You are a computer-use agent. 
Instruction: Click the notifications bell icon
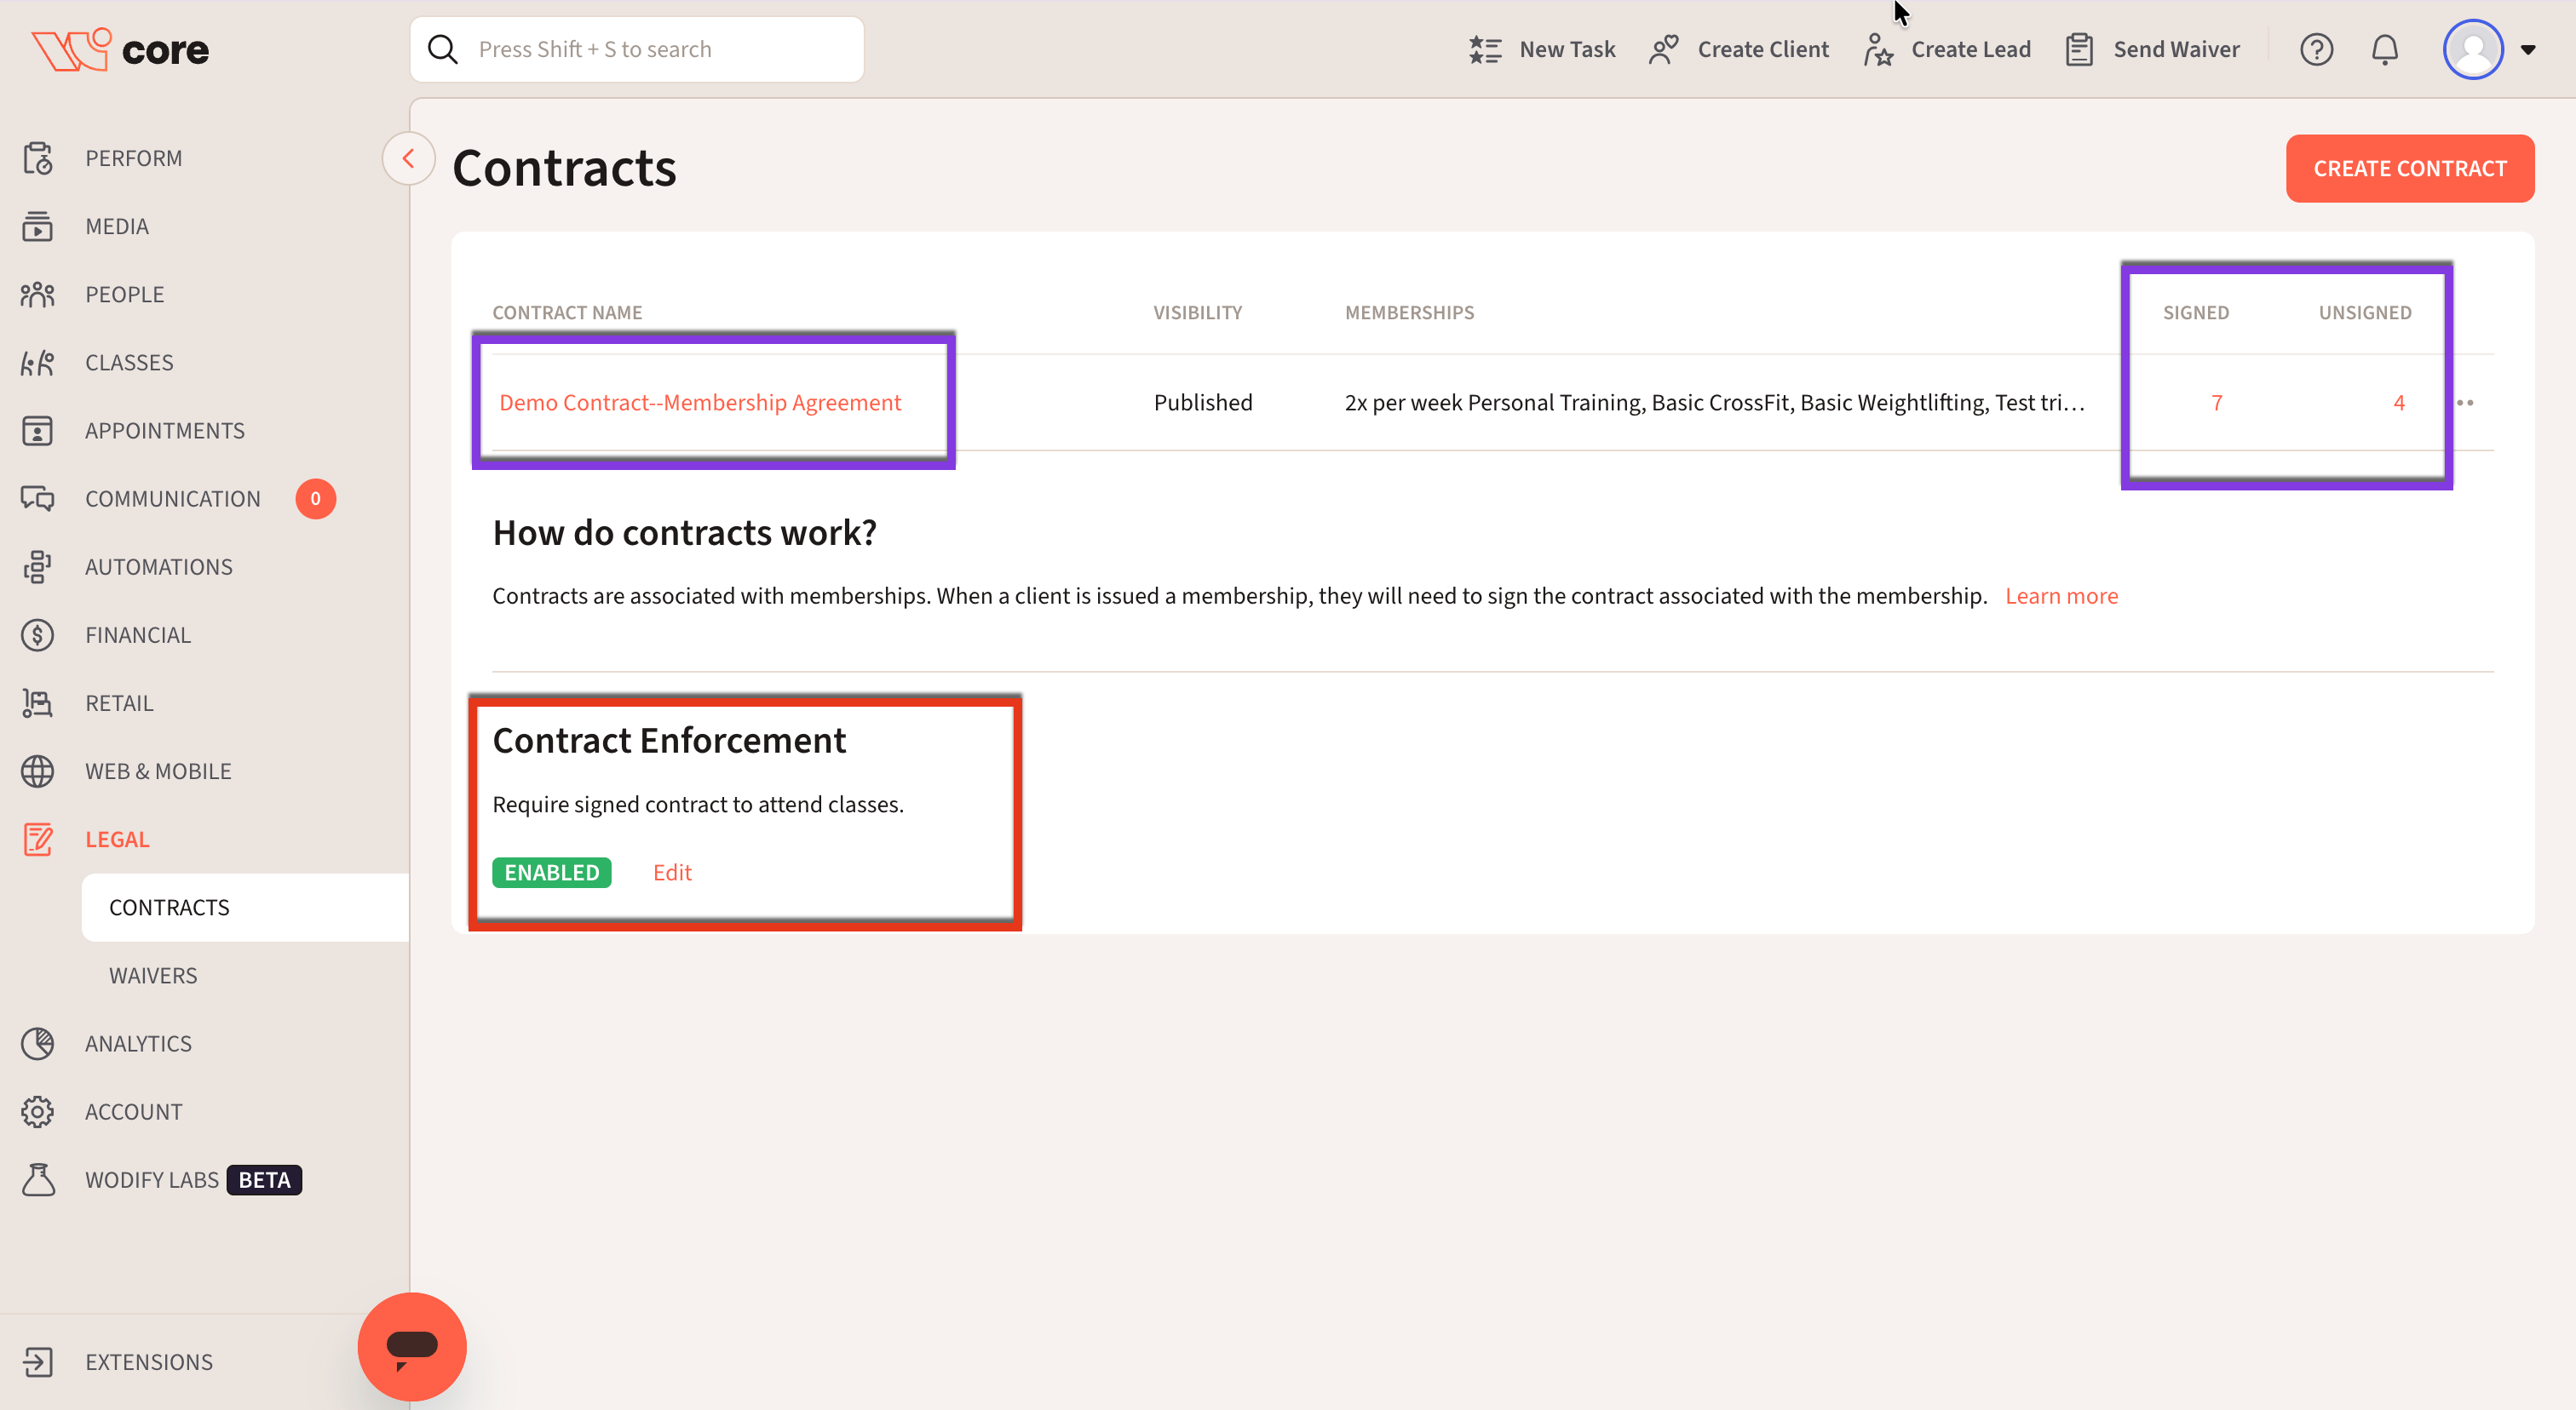[2384, 49]
